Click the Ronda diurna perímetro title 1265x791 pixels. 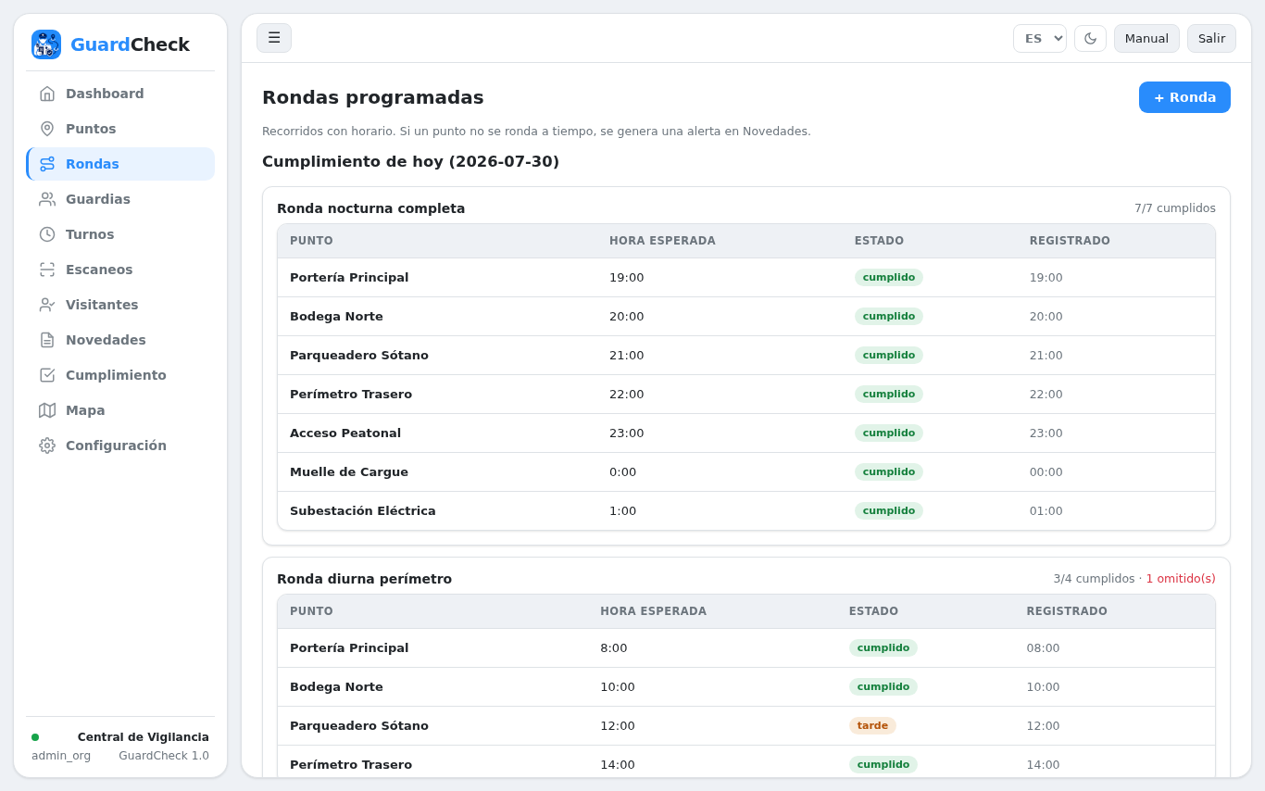365,579
